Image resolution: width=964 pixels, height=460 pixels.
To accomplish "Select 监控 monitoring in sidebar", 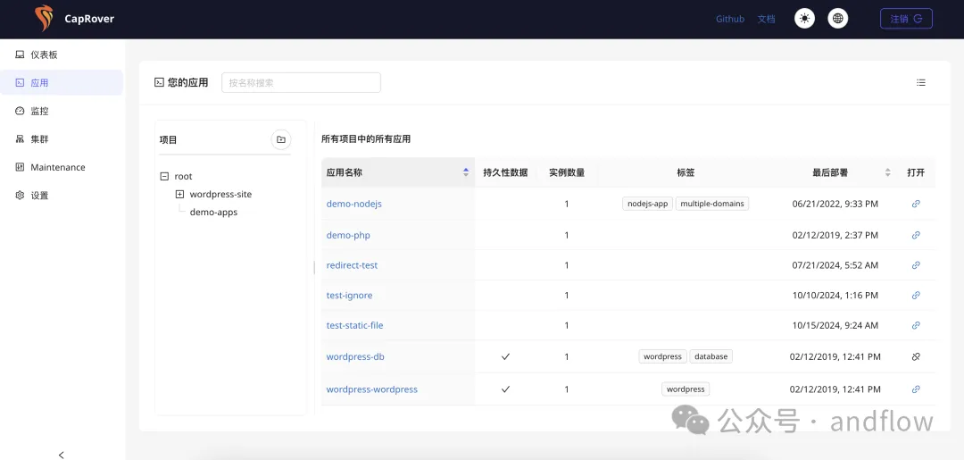I will [x=39, y=111].
